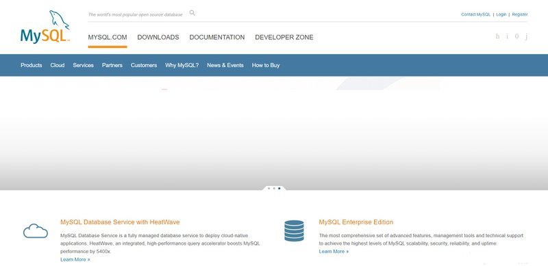This screenshot has height=266, width=548.
Task: Select Services in the blue navigation bar
Action: 83,65
